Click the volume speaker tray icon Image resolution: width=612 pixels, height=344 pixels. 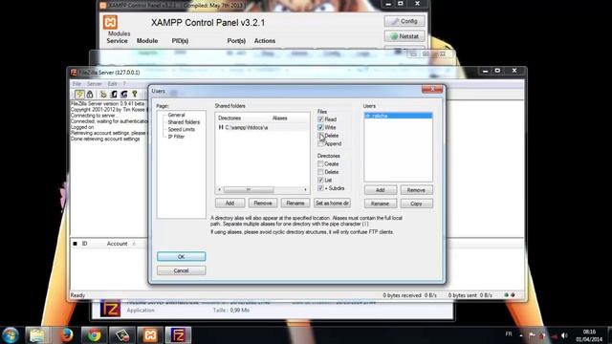coord(564,335)
